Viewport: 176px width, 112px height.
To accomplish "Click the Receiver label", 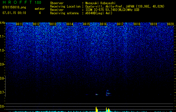I will pos(57,10).
